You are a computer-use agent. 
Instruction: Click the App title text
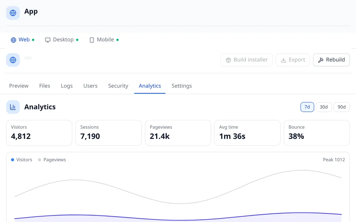click(x=31, y=11)
